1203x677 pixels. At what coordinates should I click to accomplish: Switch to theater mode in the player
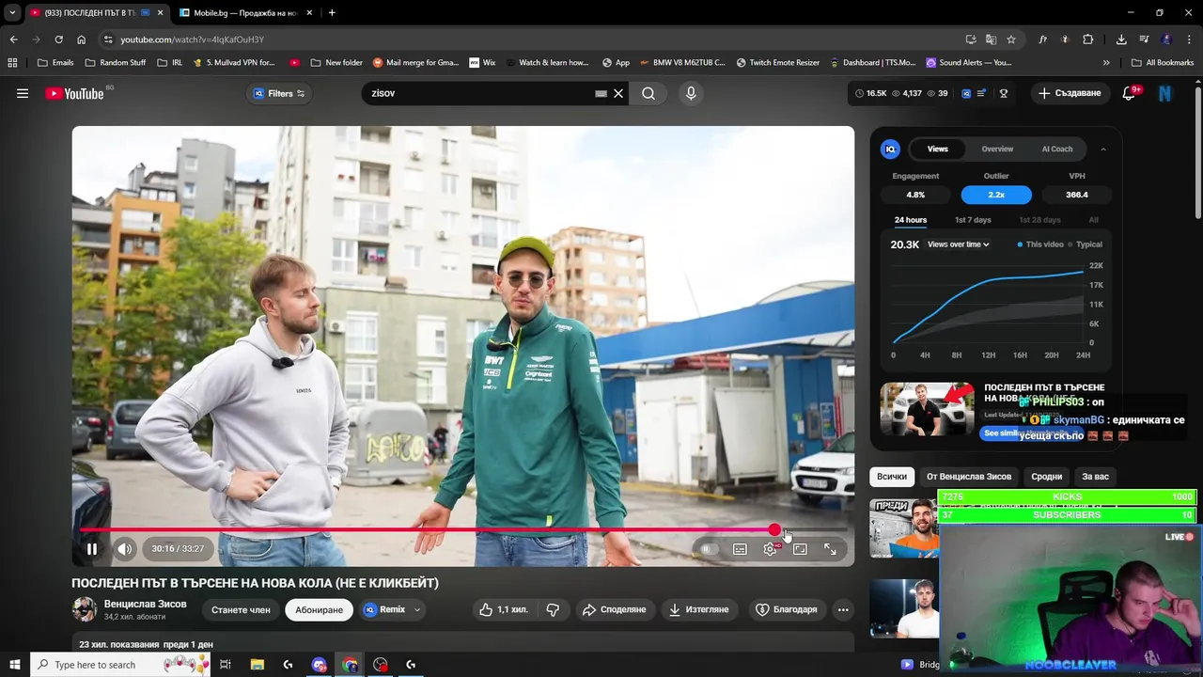[800, 549]
